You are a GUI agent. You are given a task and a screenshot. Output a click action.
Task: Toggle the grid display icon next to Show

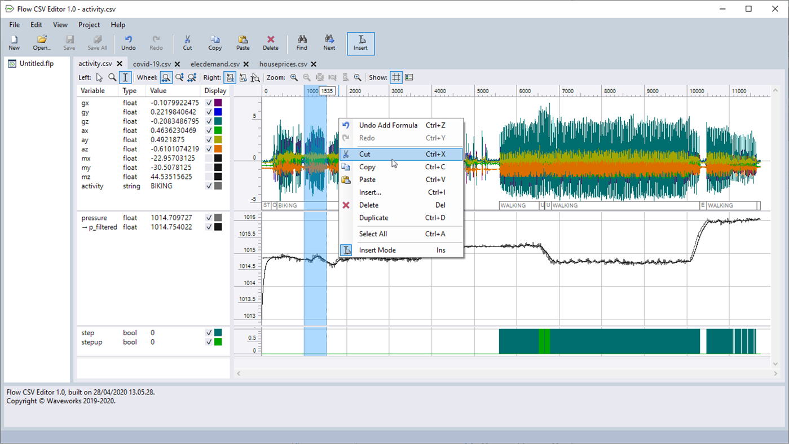[x=395, y=77]
